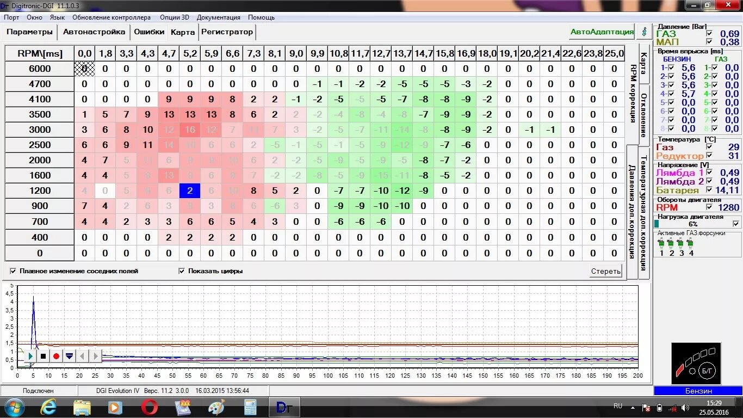Viewport: 743px width, 418px height.
Task: Click the green injector icon beside АвтоАдаптация
Action: (645, 32)
